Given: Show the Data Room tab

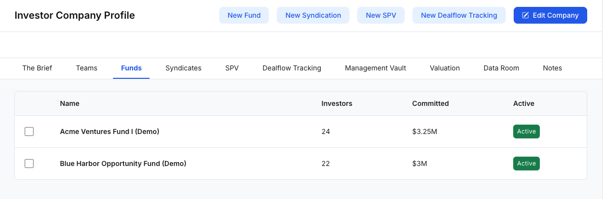Looking at the screenshot, I should coord(501,68).
